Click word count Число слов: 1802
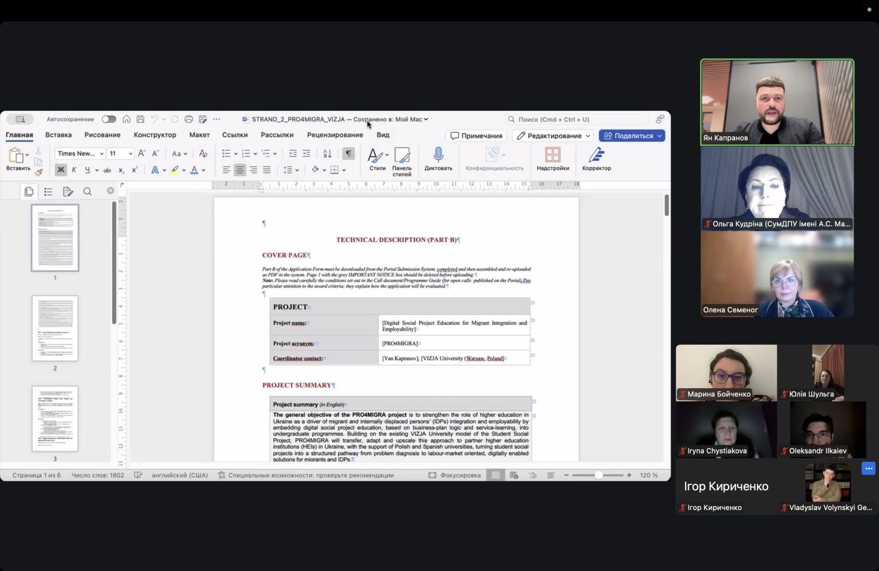Image resolution: width=879 pixels, height=571 pixels. click(x=98, y=475)
